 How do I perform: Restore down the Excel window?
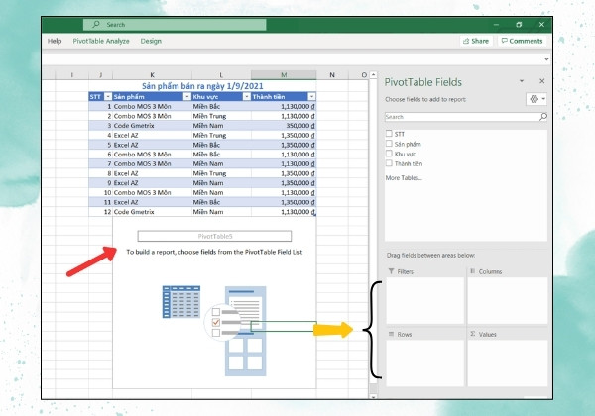click(519, 24)
